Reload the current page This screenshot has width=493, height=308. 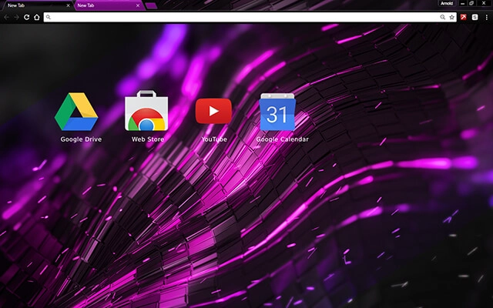click(x=27, y=17)
